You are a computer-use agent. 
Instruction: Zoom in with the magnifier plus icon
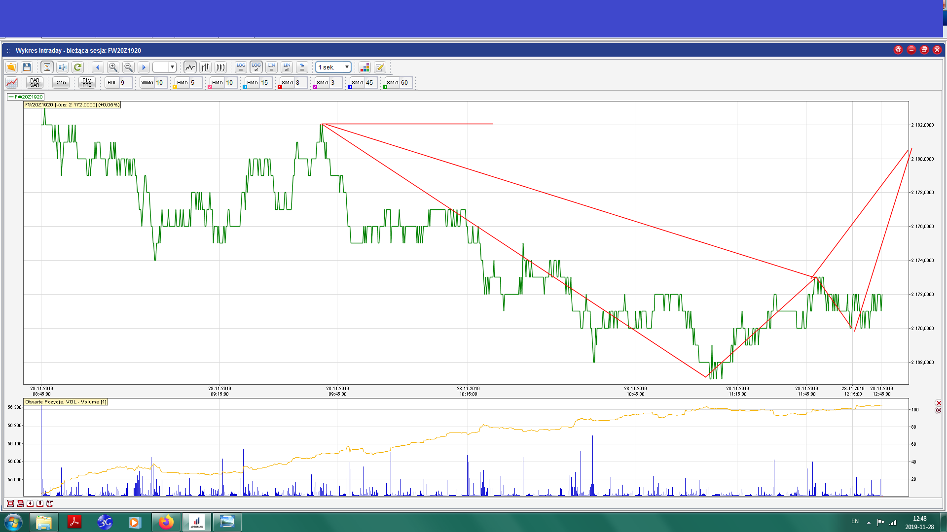coord(113,67)
